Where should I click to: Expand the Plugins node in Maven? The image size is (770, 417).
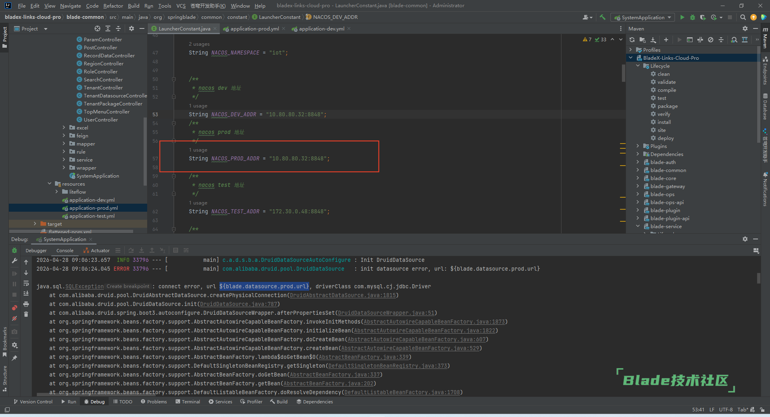pyautogui.click(x=638, y=146)
